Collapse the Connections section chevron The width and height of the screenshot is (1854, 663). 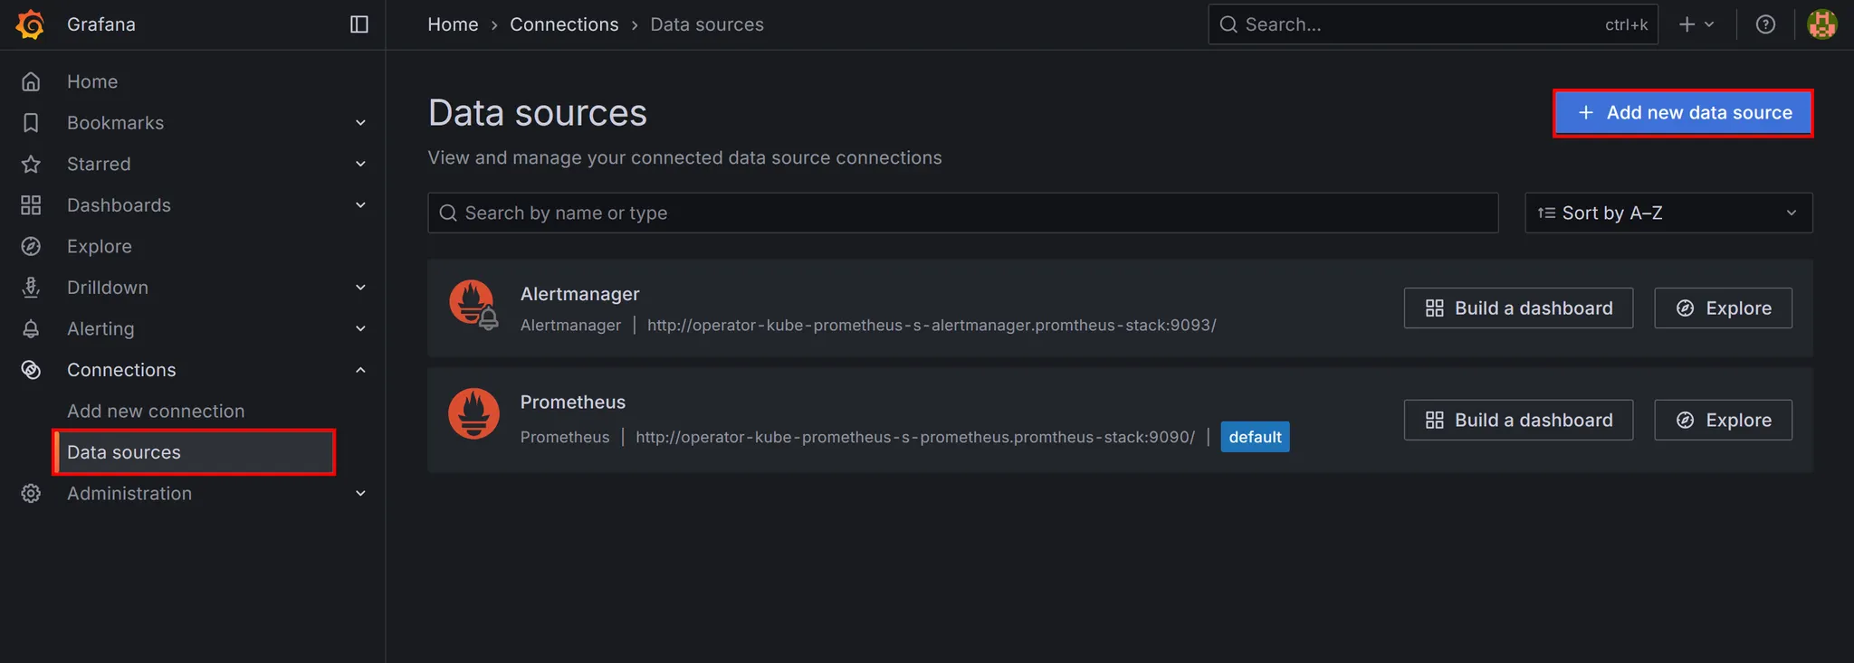click(x=360, y=370)
